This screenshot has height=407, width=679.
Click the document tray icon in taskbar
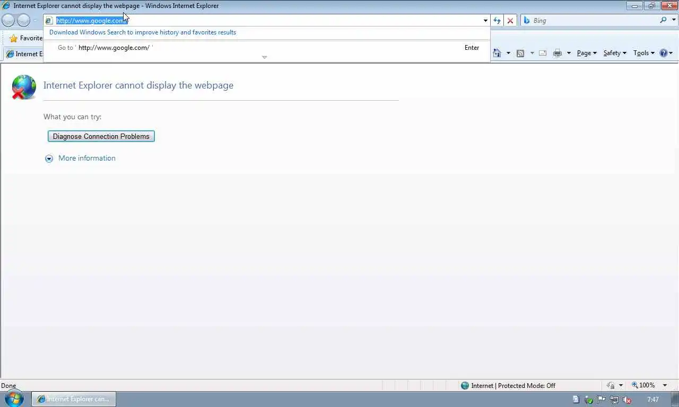click(x=576, y=400)
